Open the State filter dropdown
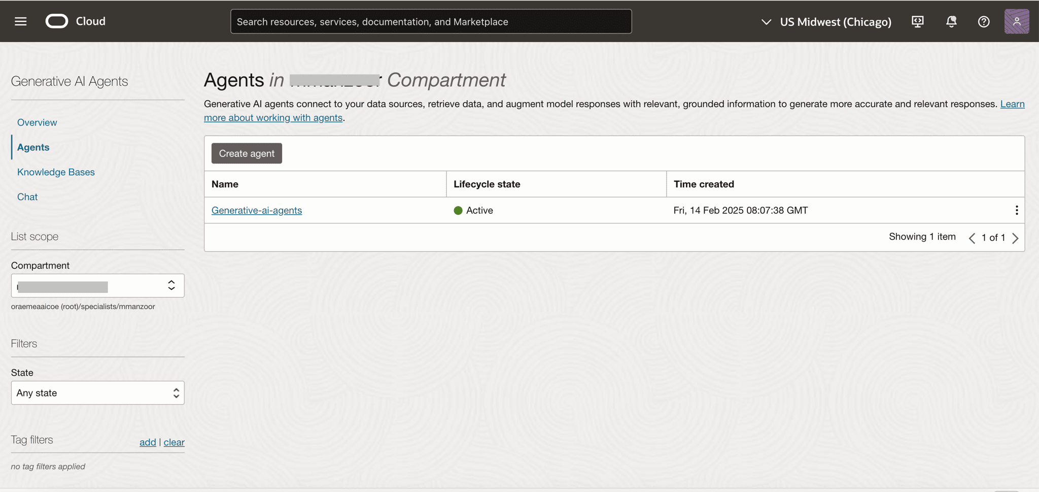This screenshot has height=492, width=1039. coord(97,393)
